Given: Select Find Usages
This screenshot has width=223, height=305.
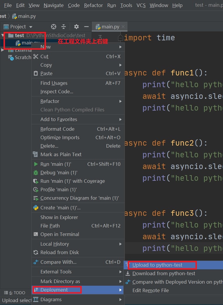Looking at the screenshot, I should click(x=78, y=83).
